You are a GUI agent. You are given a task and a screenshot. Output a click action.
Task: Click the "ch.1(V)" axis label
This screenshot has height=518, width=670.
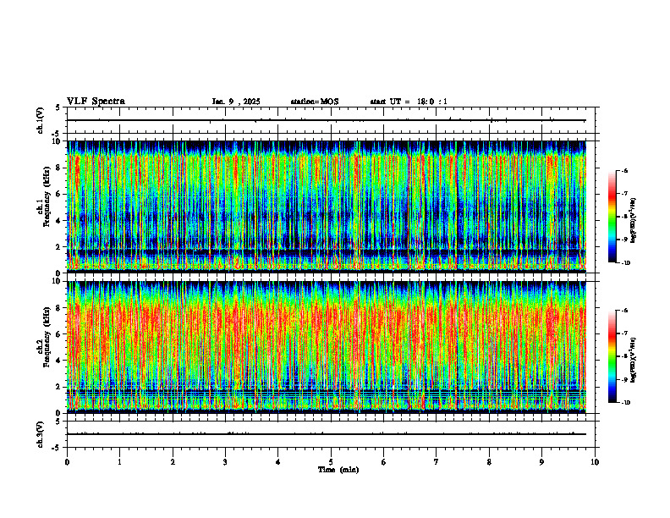click(x=40, y=120)
